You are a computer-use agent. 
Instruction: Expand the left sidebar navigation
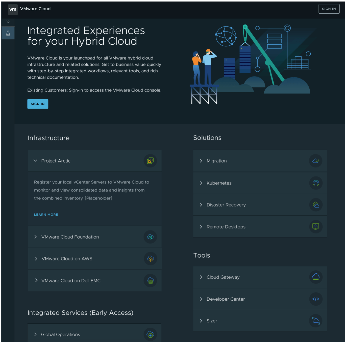[8, 22]
